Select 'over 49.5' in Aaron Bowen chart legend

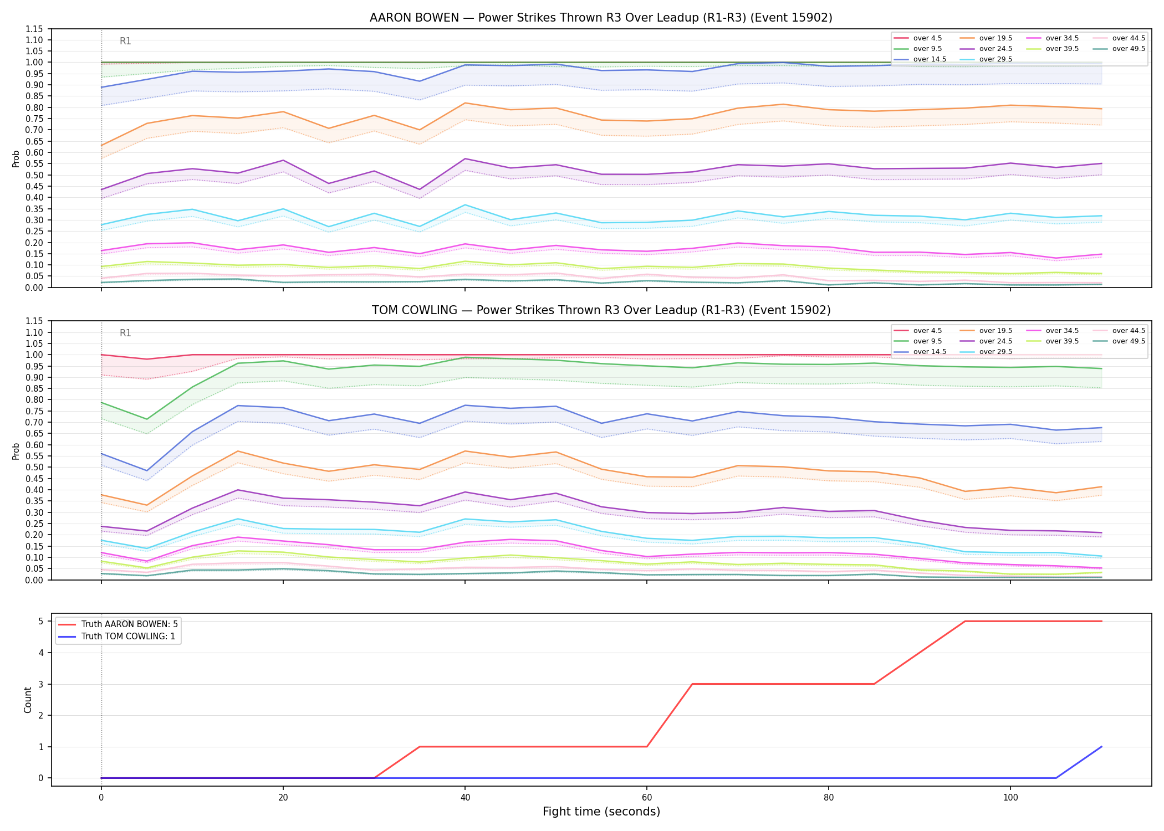click(x=1119, y=49)
